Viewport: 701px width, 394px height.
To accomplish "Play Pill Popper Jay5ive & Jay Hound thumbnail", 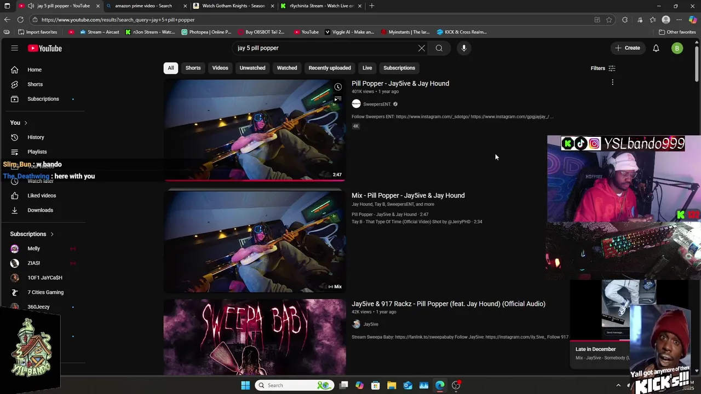I will (255, 130).
